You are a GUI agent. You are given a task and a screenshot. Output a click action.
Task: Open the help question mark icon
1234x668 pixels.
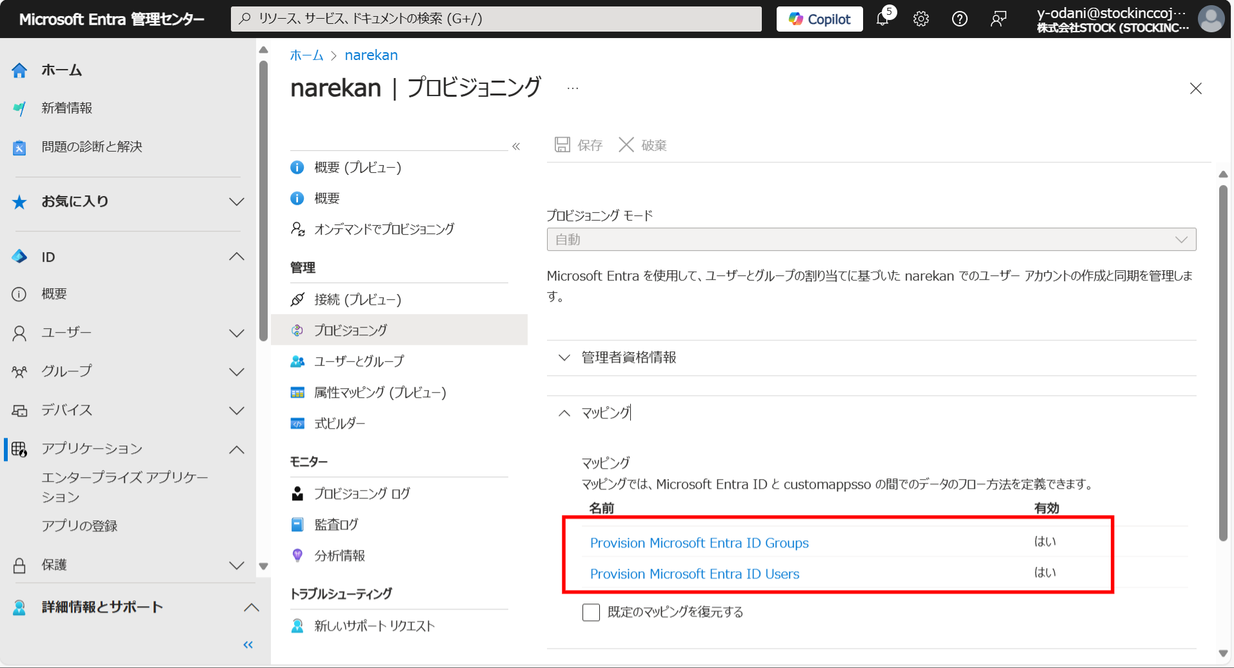[960, 19]
